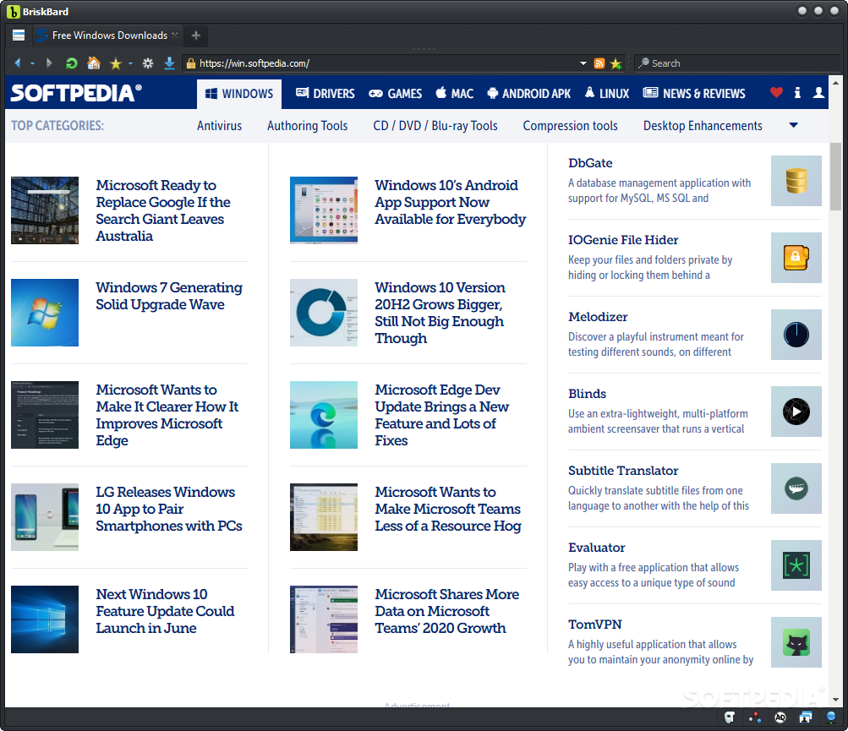Screen dimensions: 848x731
Task: Click the Windows 7 article thumbnail
Action: click(45, 313)
